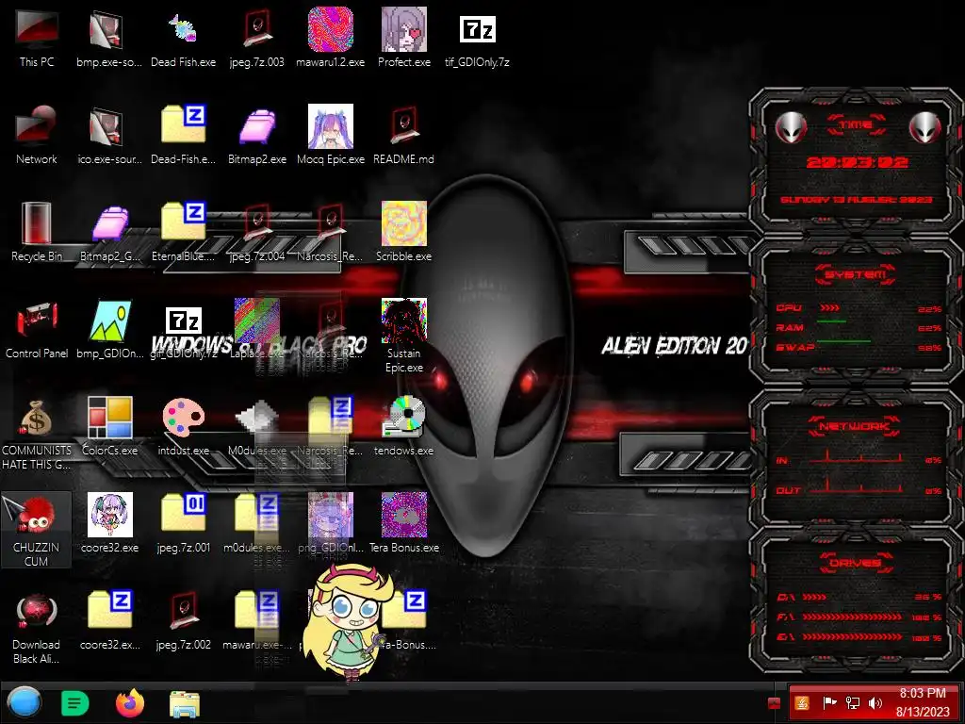Click the left alien head in TIME widget

(791, 127)
